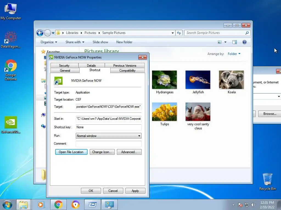Open Windows Explorer from the taskbar
Viewport: 281px width, 210px height.
(x=23, y=205)
